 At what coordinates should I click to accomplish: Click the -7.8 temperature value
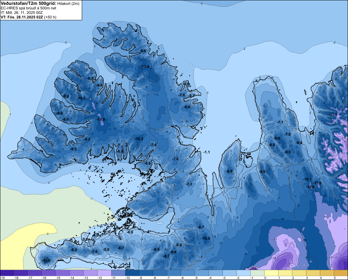[288, 135]
